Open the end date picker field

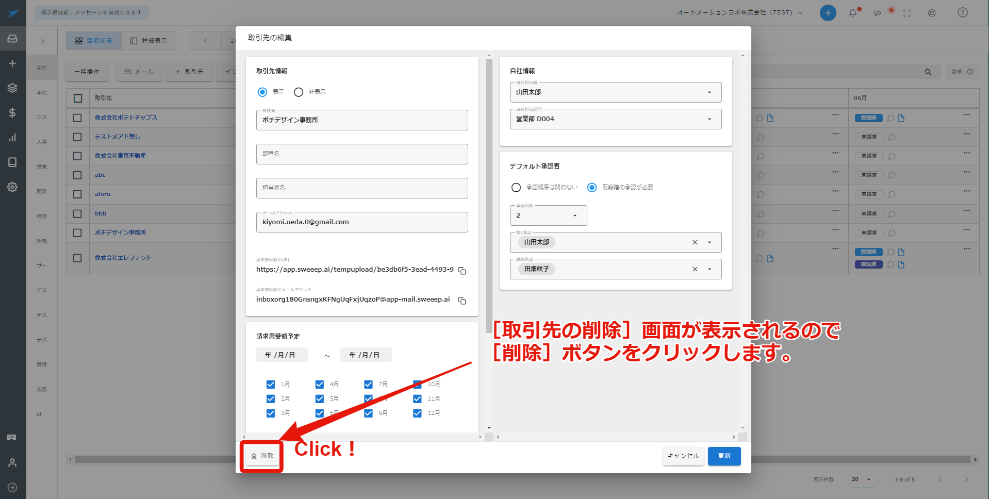(366, 355)
